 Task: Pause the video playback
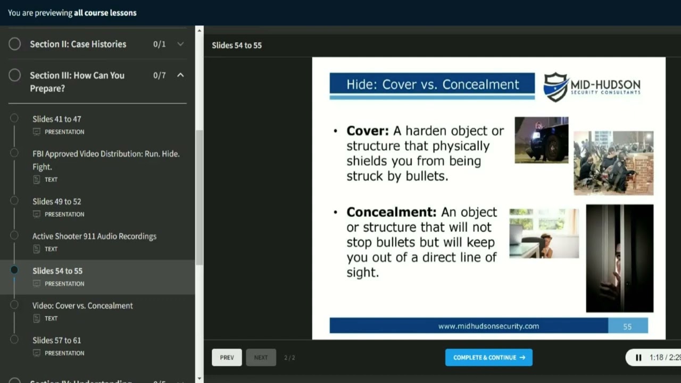(x=638, y=358)
